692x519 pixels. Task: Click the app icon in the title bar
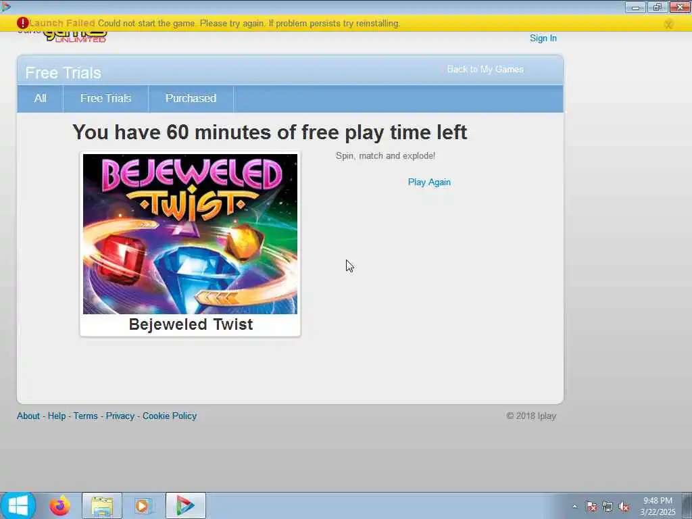point(5,7)
